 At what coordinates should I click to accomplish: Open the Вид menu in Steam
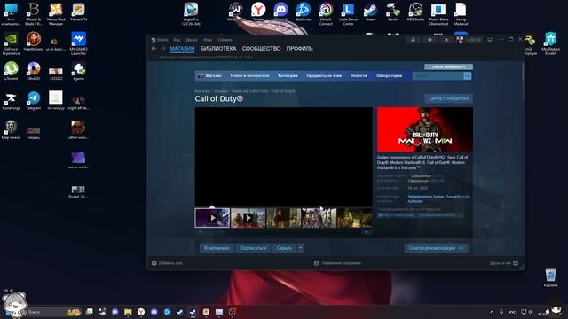click(177, 40)
